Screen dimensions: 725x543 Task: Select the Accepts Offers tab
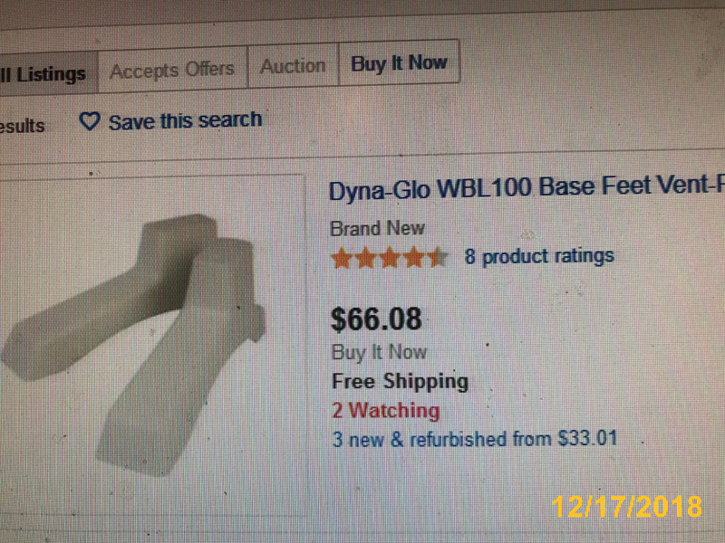173,70
